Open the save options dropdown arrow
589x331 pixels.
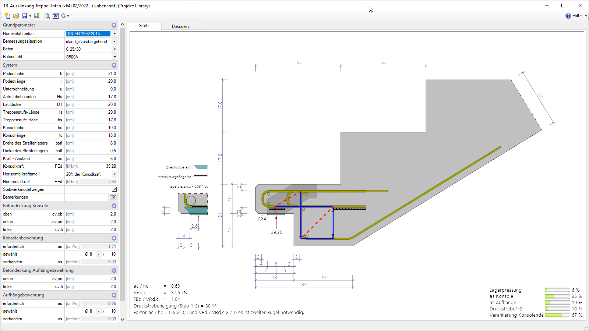[30, 16]
